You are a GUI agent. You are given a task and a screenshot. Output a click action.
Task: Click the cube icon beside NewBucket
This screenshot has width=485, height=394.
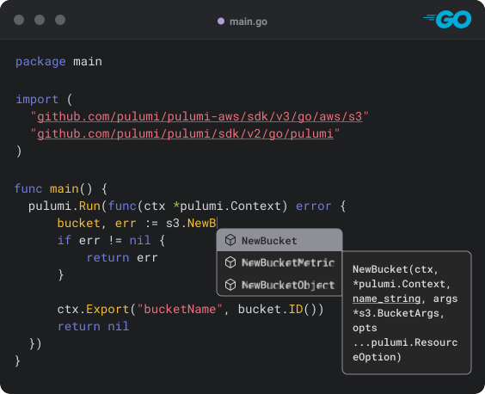pos(230,240)
